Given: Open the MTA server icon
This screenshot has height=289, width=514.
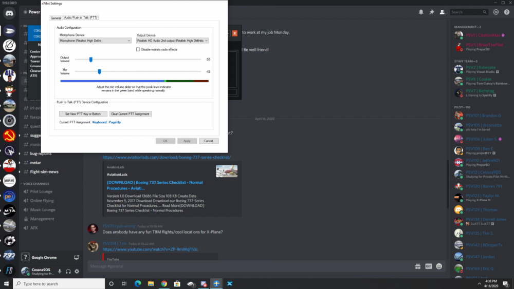Looking at the screenshot, I should point(9,210).
